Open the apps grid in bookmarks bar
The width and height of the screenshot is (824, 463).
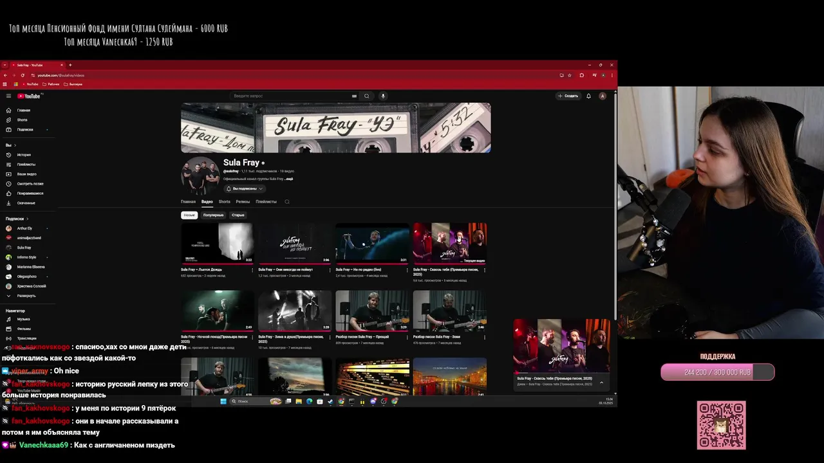click(x=5, y=84)
